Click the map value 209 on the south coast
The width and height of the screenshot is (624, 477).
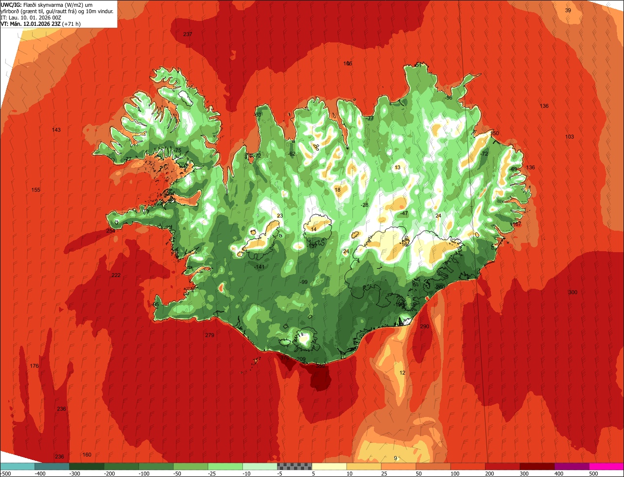pyautogui.click(x=301, y=359)
